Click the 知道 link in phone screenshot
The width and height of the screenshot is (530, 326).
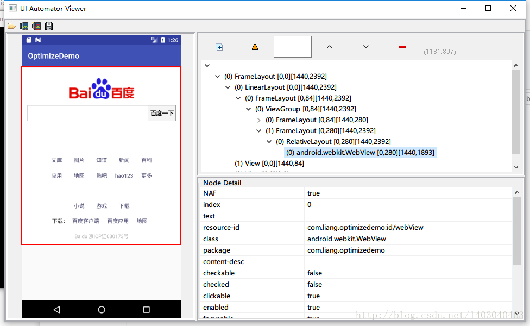[102, 160]
